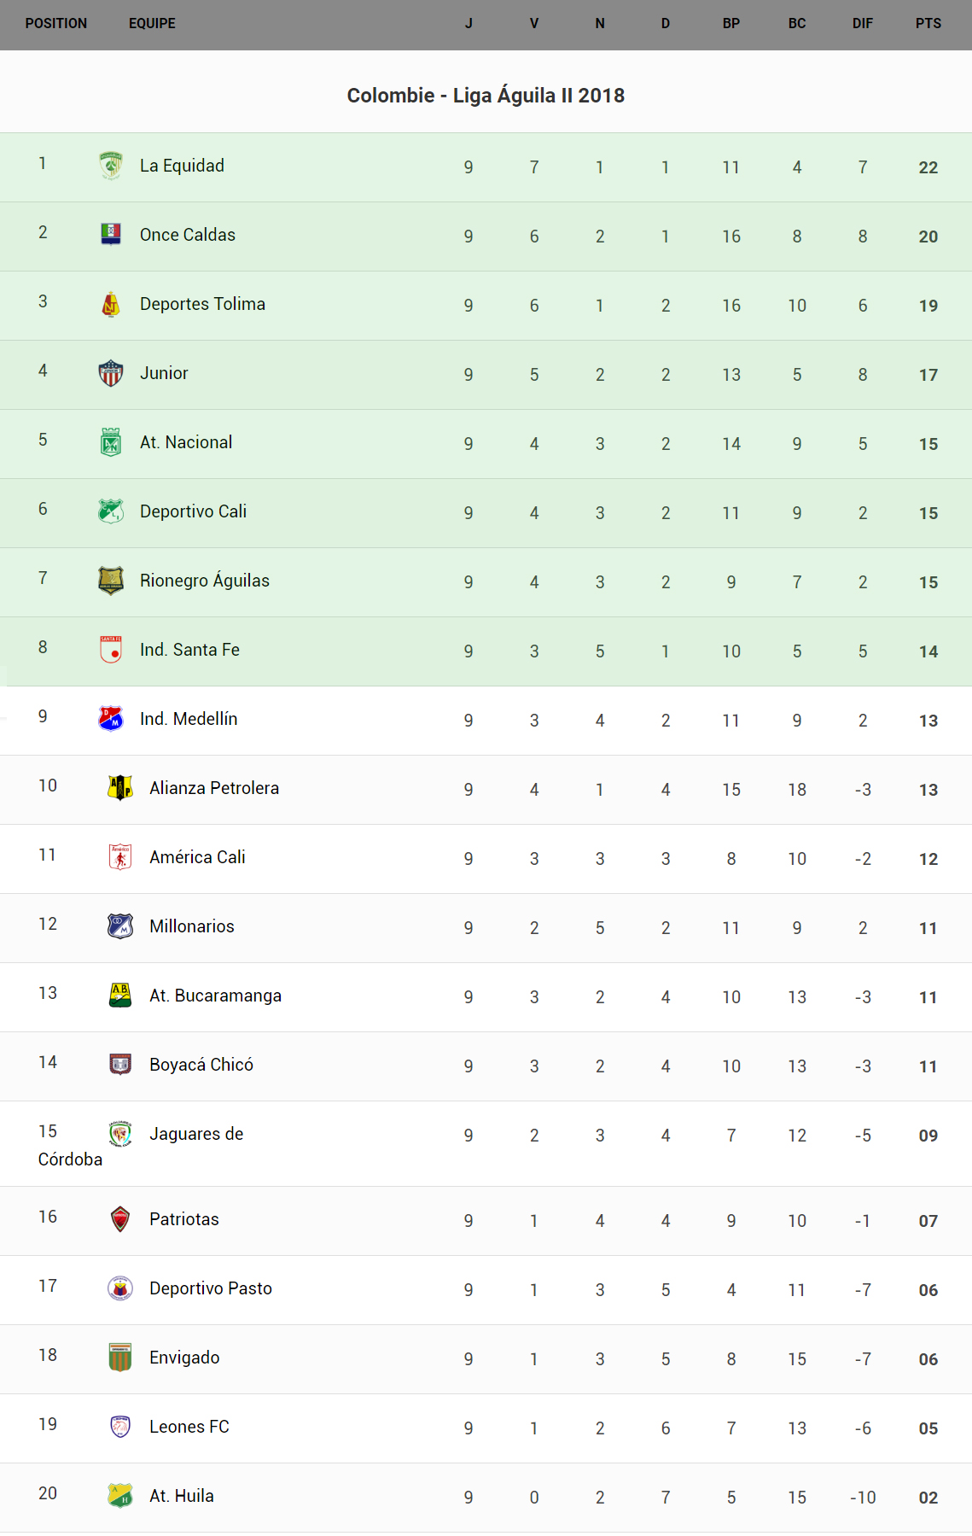This screenshot has height=1536, width=972.
Task: Click the Colombie - Liga Águila II 2018 title
Action: 486,96
